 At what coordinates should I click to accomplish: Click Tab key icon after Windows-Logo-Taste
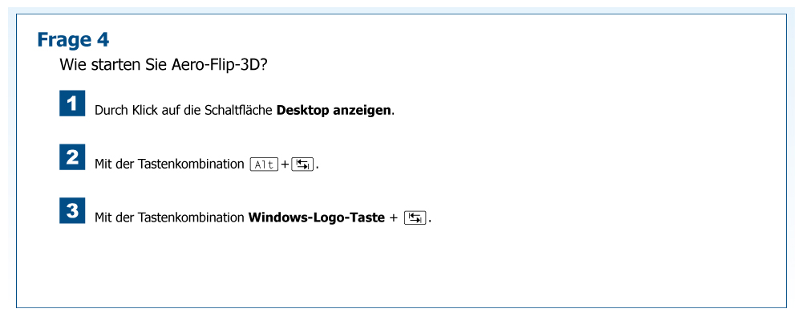[x=415, y=217]
